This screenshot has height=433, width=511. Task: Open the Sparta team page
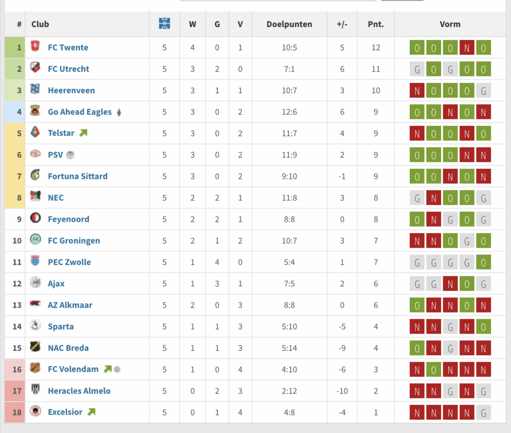(x=61, y=326)
